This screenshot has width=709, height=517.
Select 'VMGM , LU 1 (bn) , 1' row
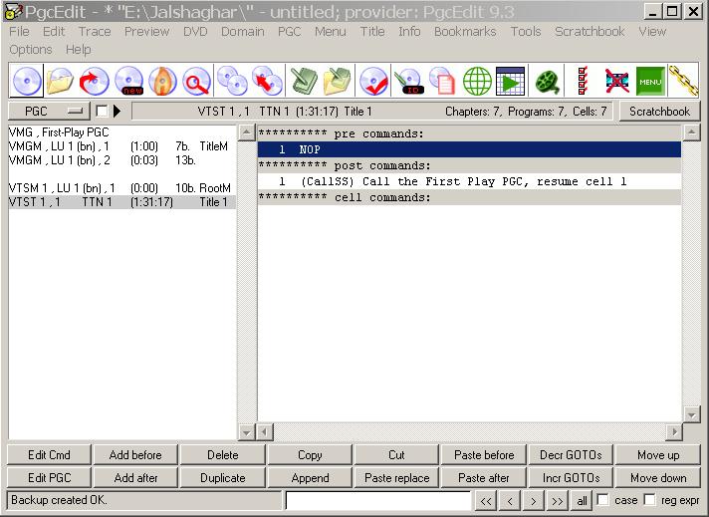(122, 146)
